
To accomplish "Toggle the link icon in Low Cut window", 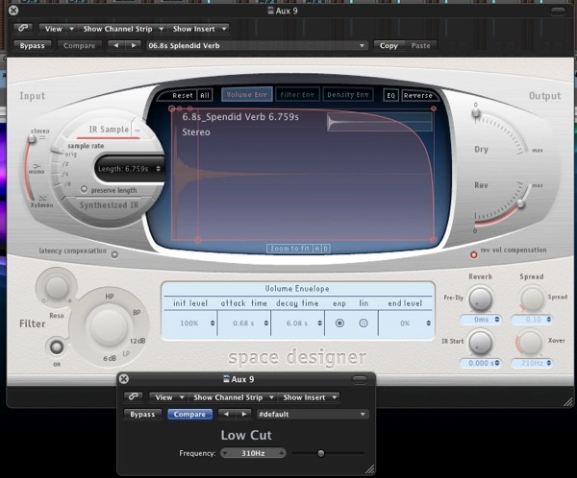I will coord(134,396).
